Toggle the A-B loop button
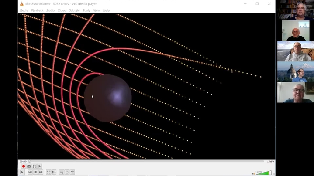 coord(34,166)
